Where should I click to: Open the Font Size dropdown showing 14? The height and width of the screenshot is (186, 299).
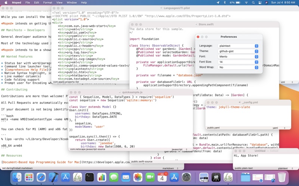coord(238,62)
